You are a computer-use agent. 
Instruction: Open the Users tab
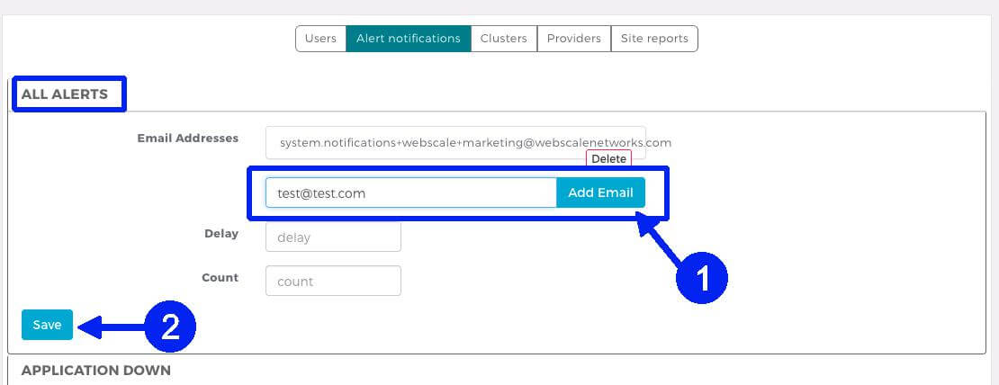click(x=320, y=39)
